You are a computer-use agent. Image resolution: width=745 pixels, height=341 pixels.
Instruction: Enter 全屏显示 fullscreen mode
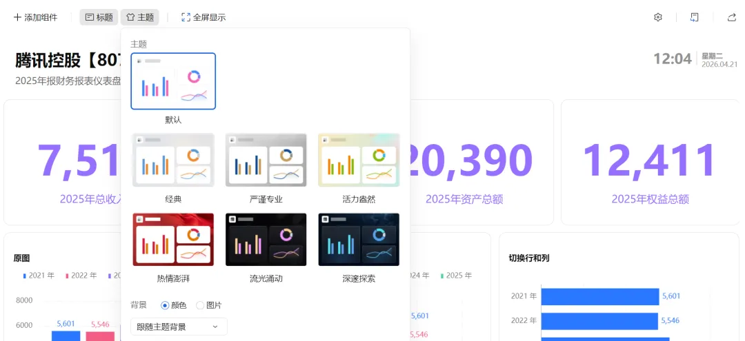203,17
